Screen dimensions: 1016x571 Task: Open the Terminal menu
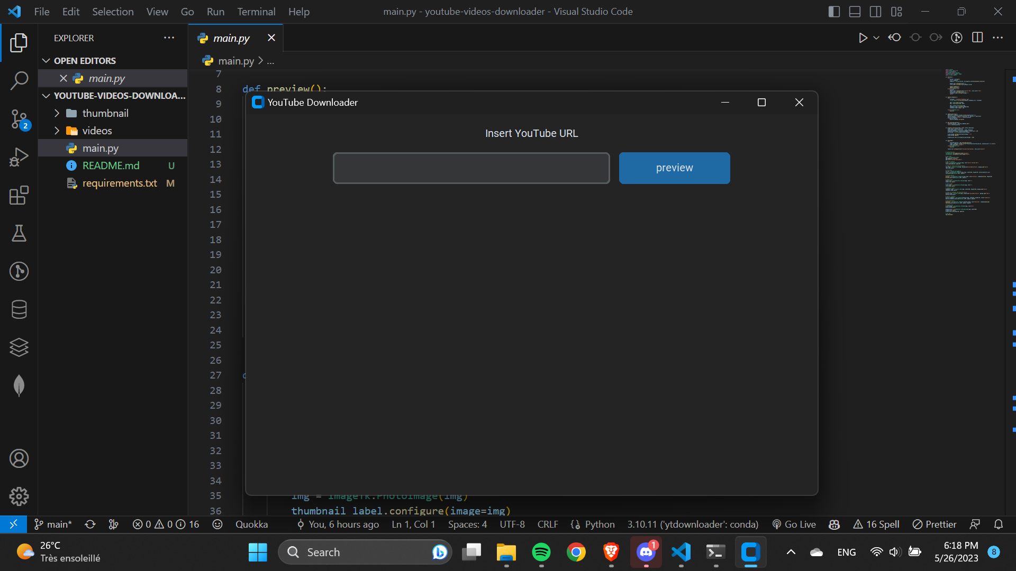point(256,12)
